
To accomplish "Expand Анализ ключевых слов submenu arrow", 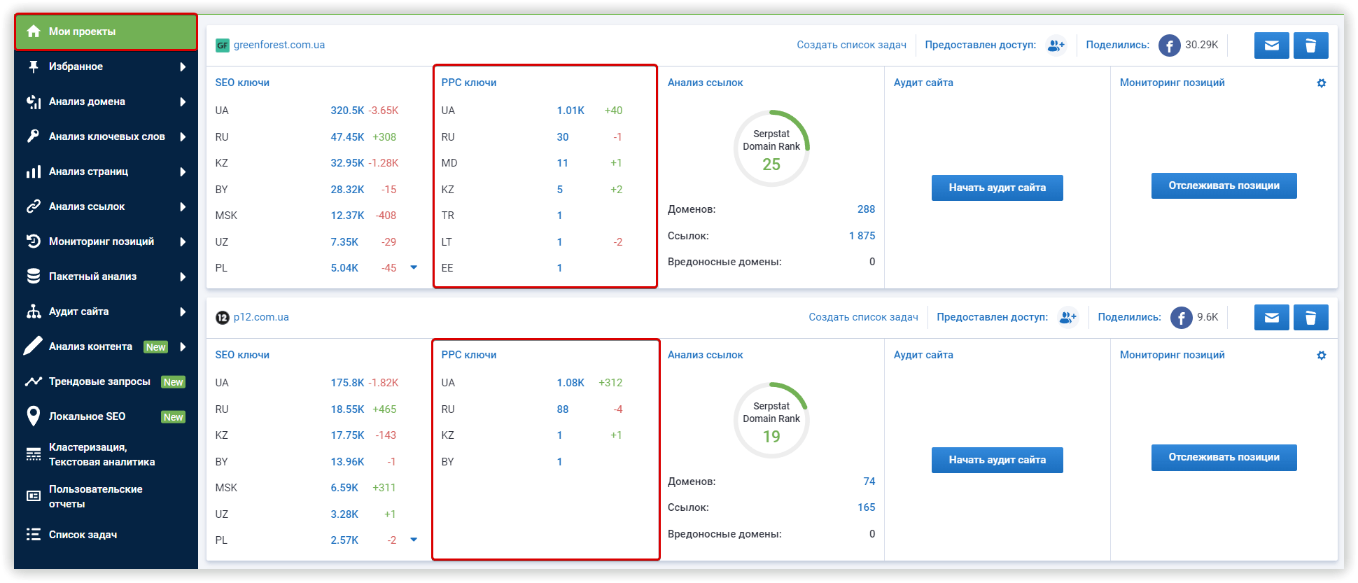I will point(183,136).
